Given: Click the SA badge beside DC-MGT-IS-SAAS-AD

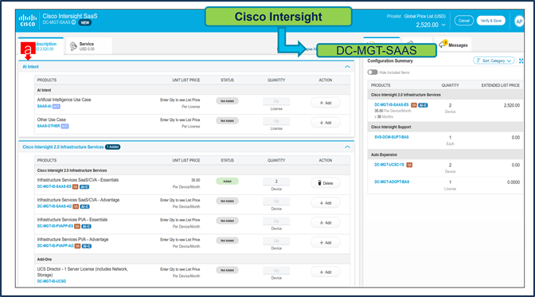Looking at the screenshot, I should pyautogui.click(x=76, y=206).
